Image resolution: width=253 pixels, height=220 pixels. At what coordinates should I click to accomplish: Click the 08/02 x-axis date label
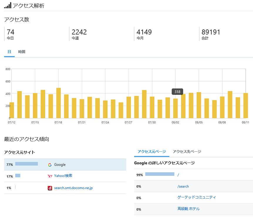[176, 123]
